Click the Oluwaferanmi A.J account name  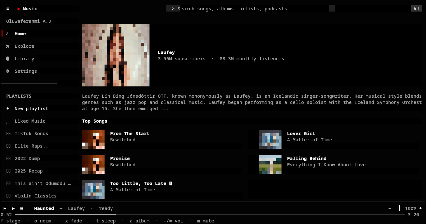[x=28, y=21]
